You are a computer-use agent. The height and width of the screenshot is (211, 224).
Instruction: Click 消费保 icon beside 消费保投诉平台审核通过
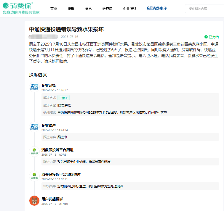pyautogui.click(x=34, y=176)
